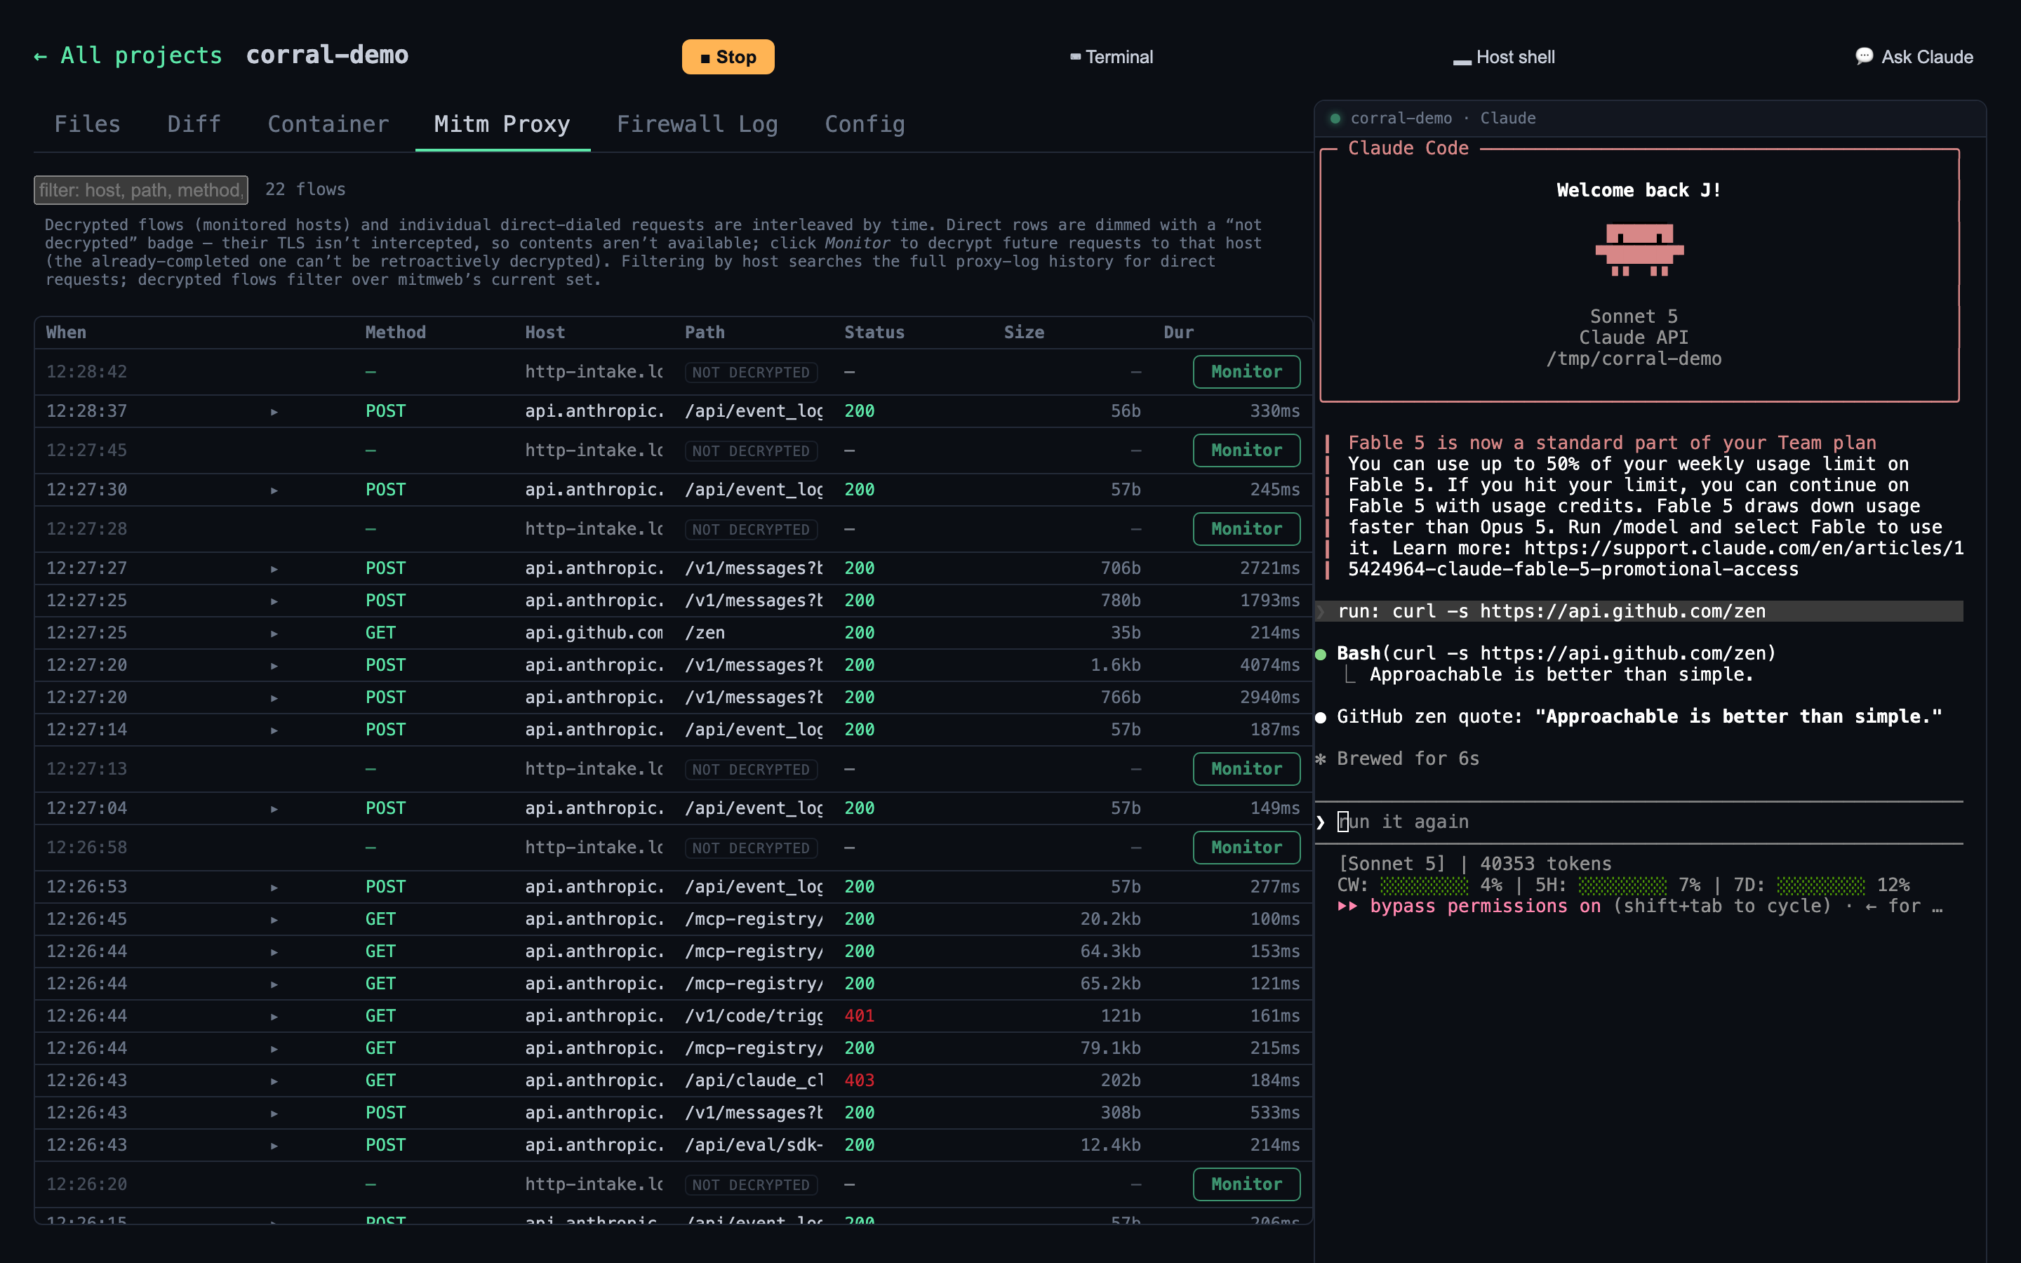Screen dimensions: 2021x1263
Task: Switch to the Diff tab
Action: [x=194, y=124]
